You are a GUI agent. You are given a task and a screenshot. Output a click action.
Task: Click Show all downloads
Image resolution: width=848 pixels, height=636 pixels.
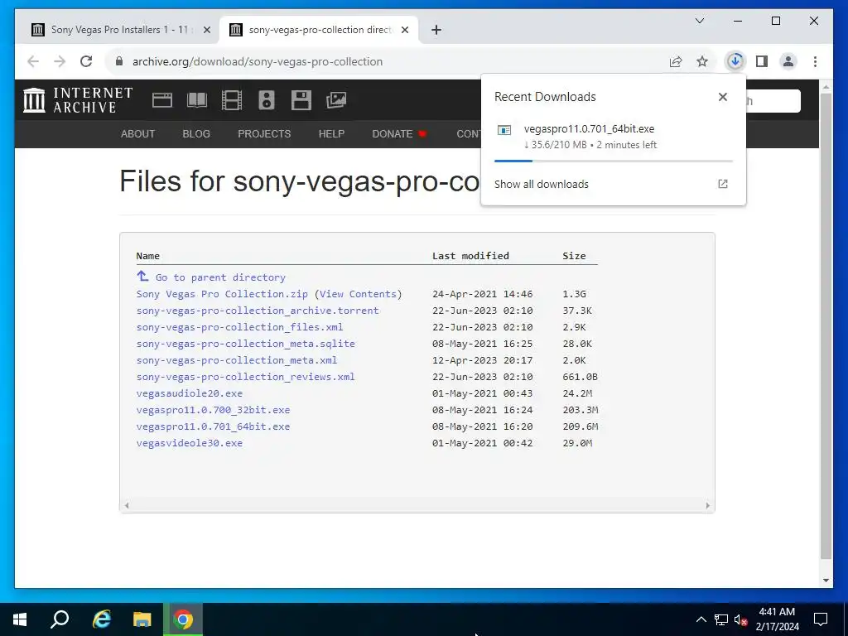(x=542, y=184)
